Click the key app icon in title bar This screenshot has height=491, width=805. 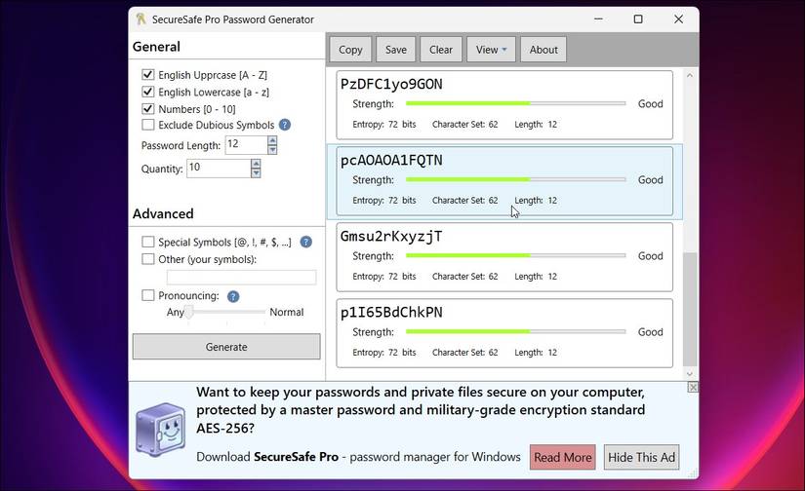(141, 19)
